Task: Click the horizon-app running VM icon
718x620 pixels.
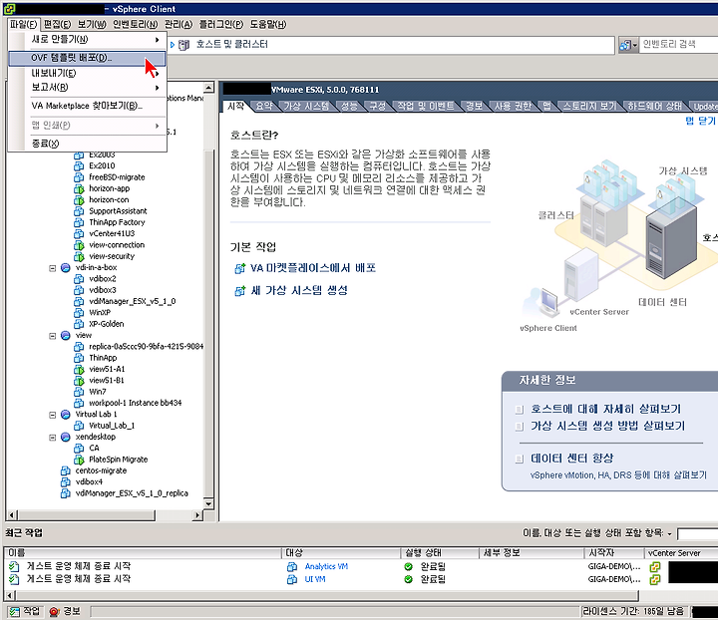Action: (79, 188)
